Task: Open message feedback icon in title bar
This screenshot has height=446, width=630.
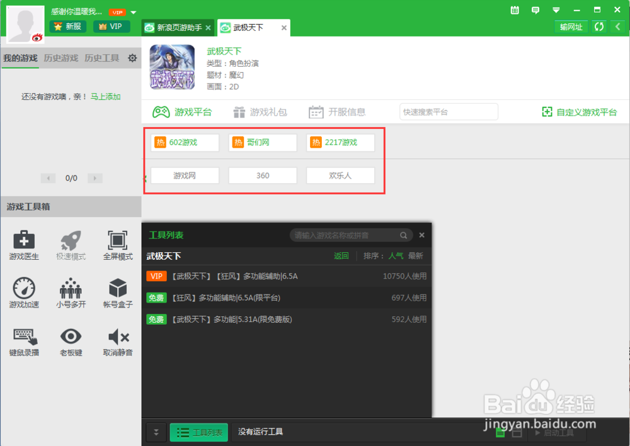Action: tap(535, 10)
